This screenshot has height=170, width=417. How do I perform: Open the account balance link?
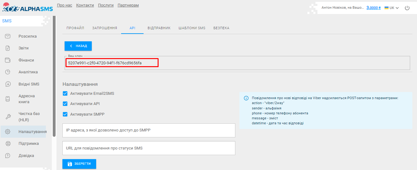[x=373, y=8]
